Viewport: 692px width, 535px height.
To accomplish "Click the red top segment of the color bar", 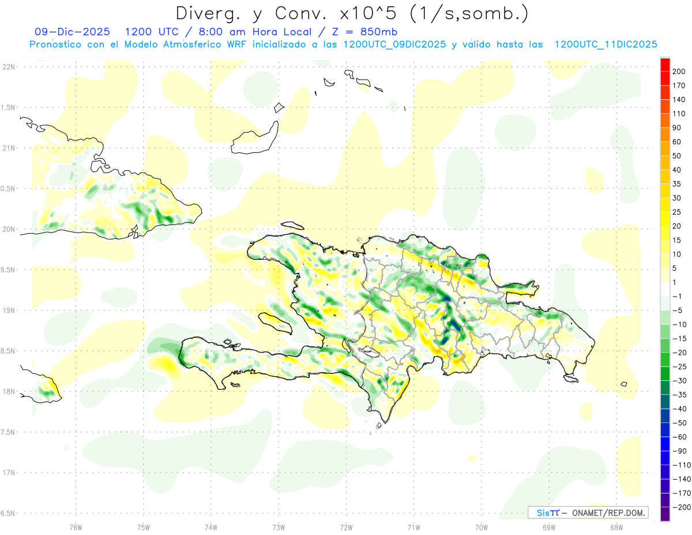I will pyautogui.click(x=665, y=65).
